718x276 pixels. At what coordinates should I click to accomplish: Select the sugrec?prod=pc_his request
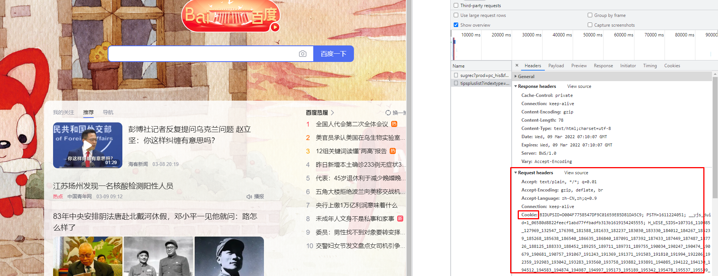(x=484, y=75)
